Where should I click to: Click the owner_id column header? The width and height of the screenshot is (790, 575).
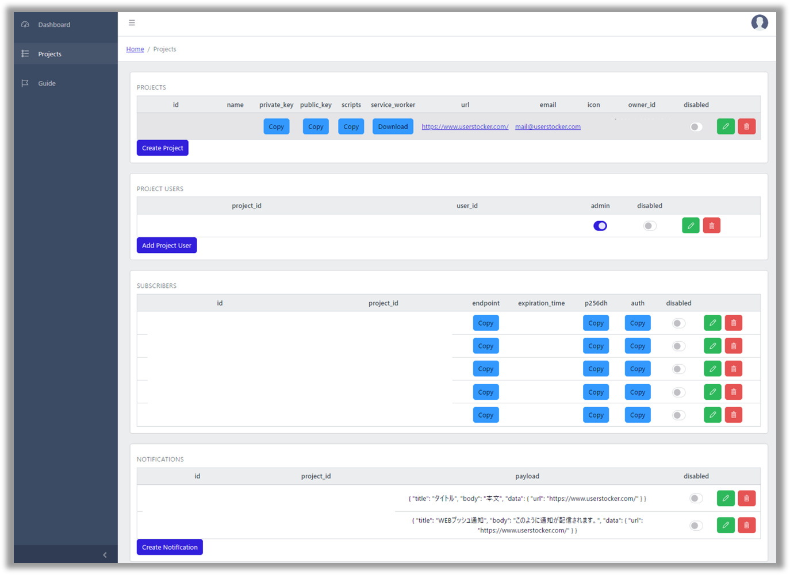tap(642, 105)
